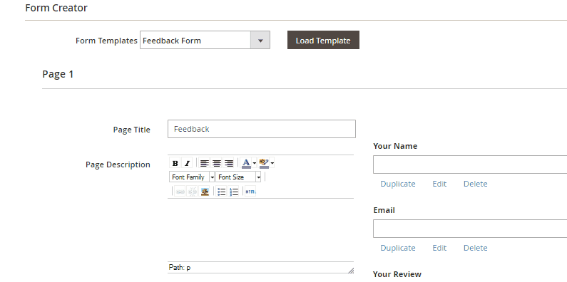Open the HTML source editor

pyautogui.click(x=250, y=192)
